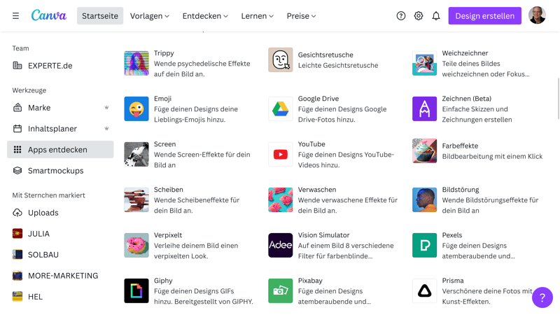Click the purple help bubble button

click(542, 297)
